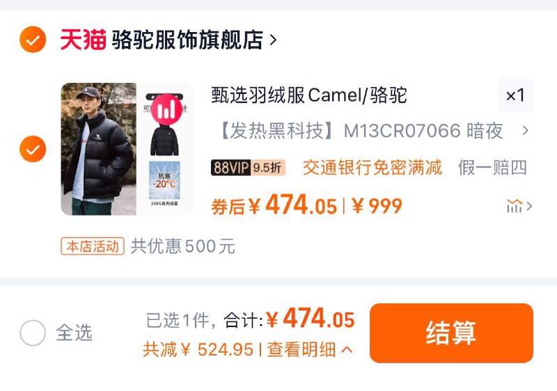Open the model photo product thumbnail
557x391 pixels.
[99, 149]
